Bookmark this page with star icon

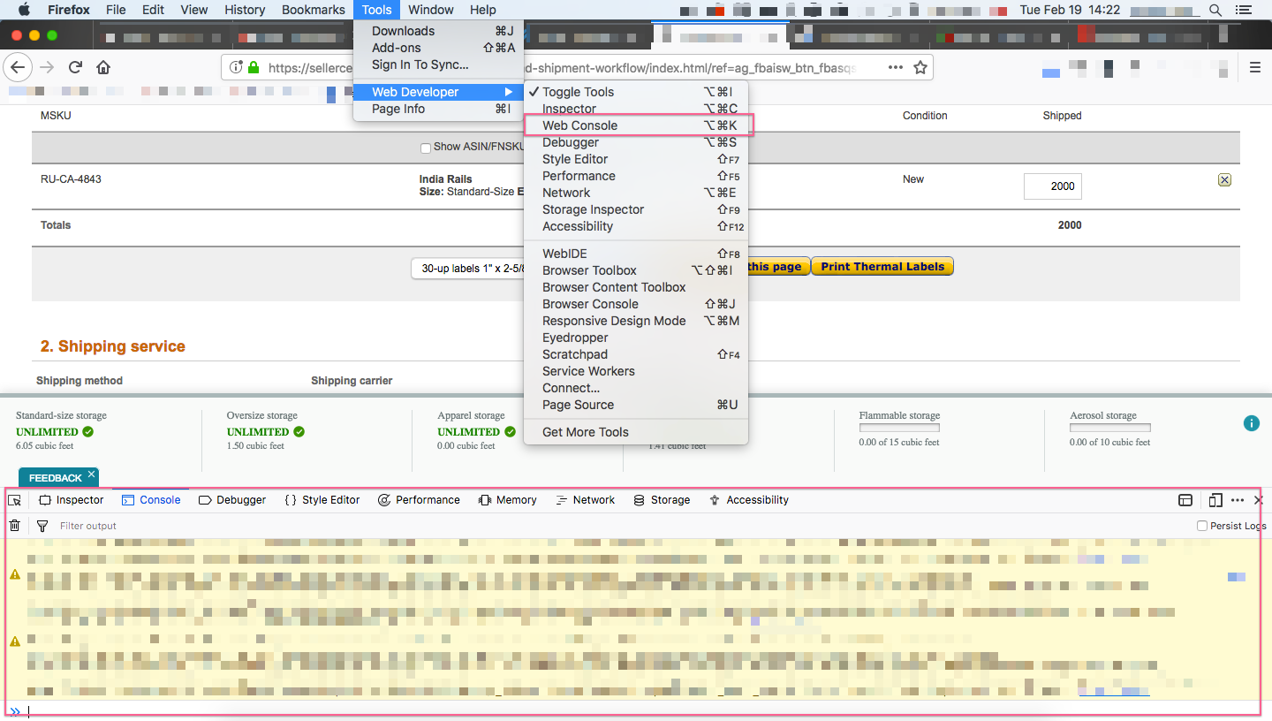(920, 68)
